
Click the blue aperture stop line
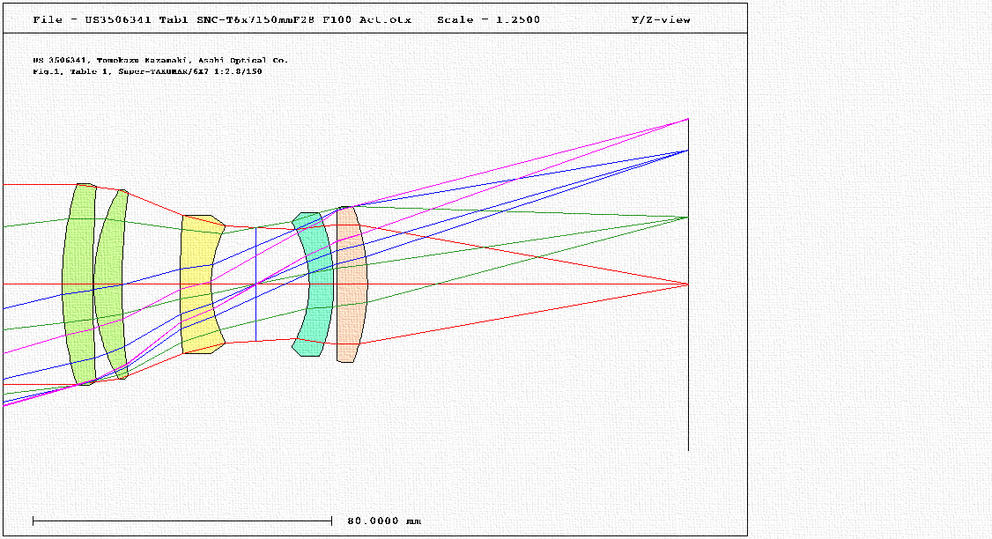pos(255,284)
